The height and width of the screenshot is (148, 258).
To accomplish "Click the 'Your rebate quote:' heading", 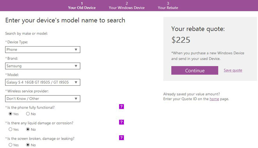I will point(198,29).
